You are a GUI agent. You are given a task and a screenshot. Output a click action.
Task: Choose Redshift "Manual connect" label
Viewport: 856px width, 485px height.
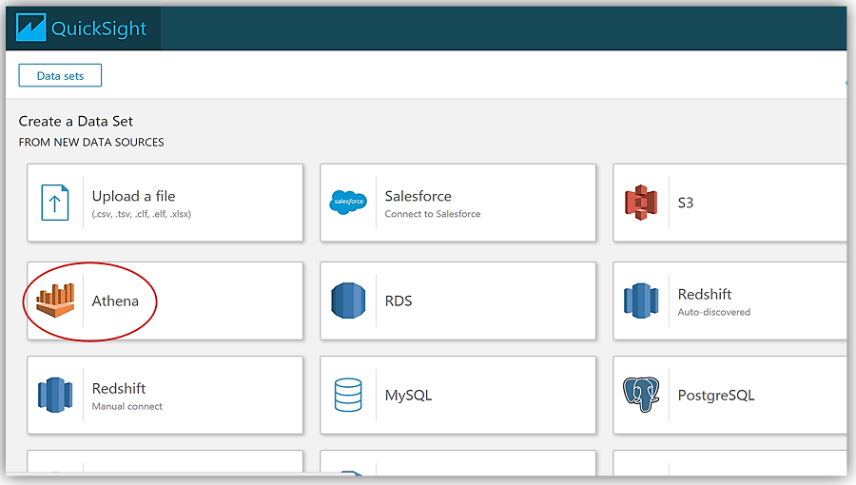[126, 406]
